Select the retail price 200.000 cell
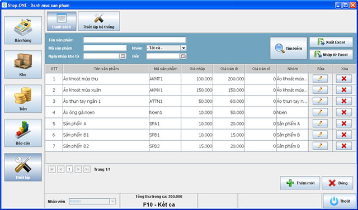 coord(229,79)
